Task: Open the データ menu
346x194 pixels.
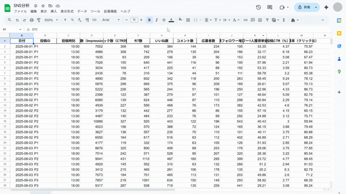Action: click(82, 11)
